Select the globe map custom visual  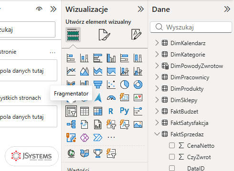(x=71, y=153)
